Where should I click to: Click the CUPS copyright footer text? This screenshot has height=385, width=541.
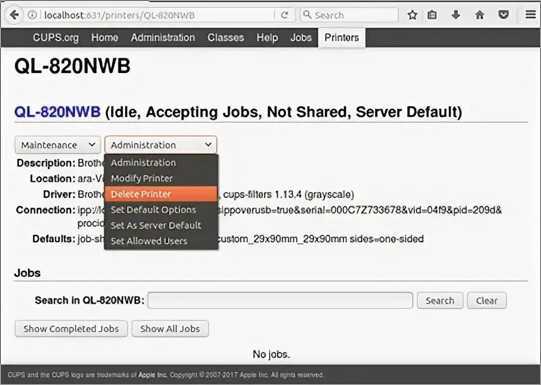coord(166,375)
